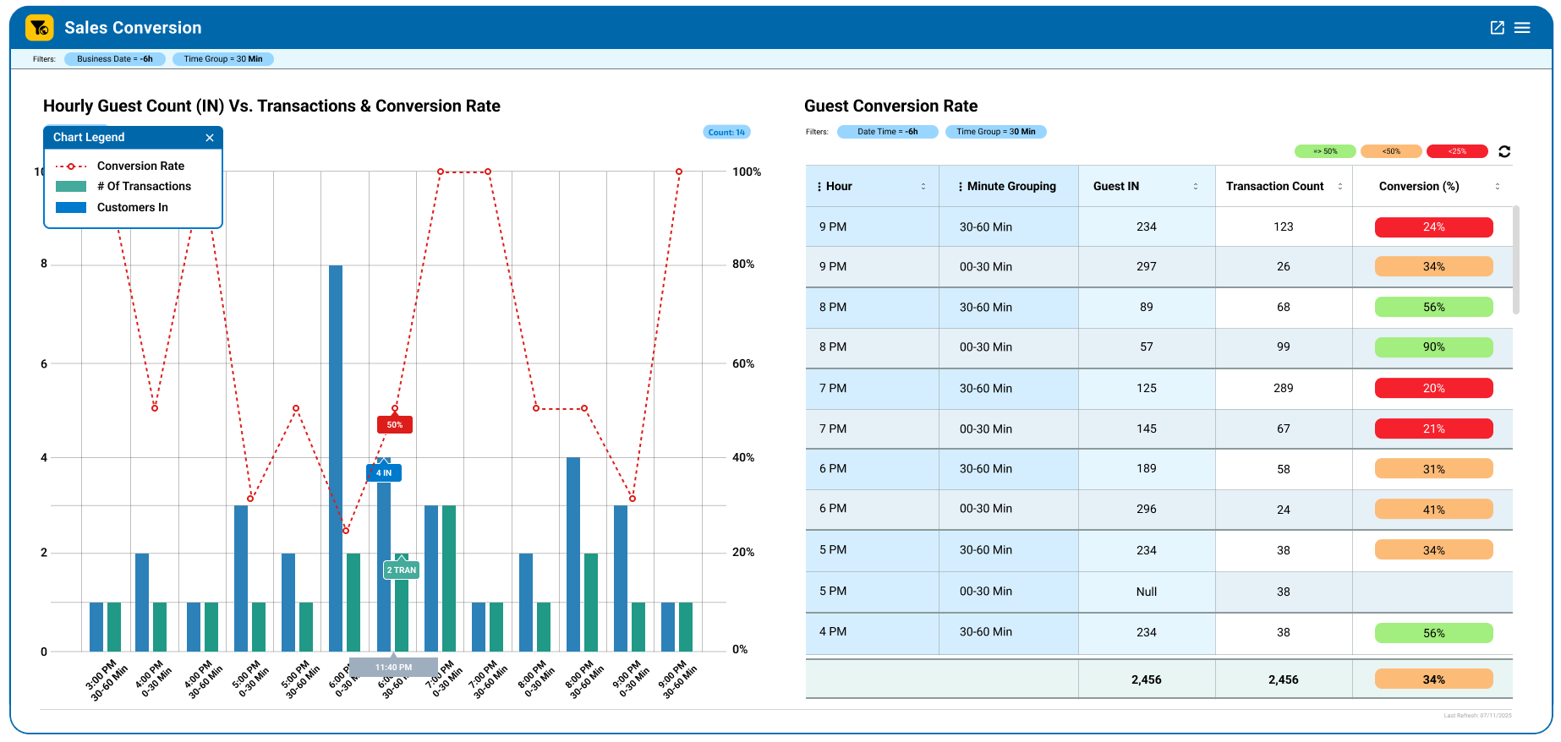Select the top Time Group = 30 Min filter
1561x742 pixels.
[223, 59]
